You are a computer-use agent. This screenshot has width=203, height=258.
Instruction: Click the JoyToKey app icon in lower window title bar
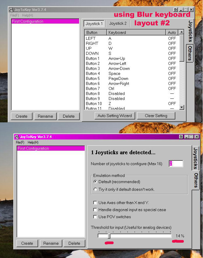point(17,137)
